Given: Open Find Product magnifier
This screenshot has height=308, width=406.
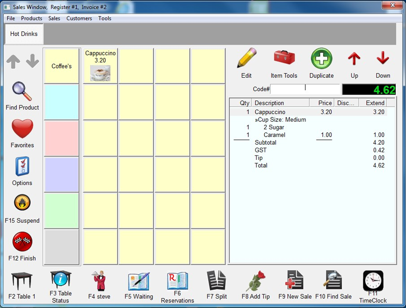Looking at the screenshot, I should click(22, 92).
